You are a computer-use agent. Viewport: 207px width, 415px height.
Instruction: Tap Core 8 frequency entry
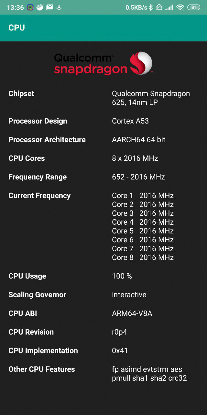pos(143,257)
